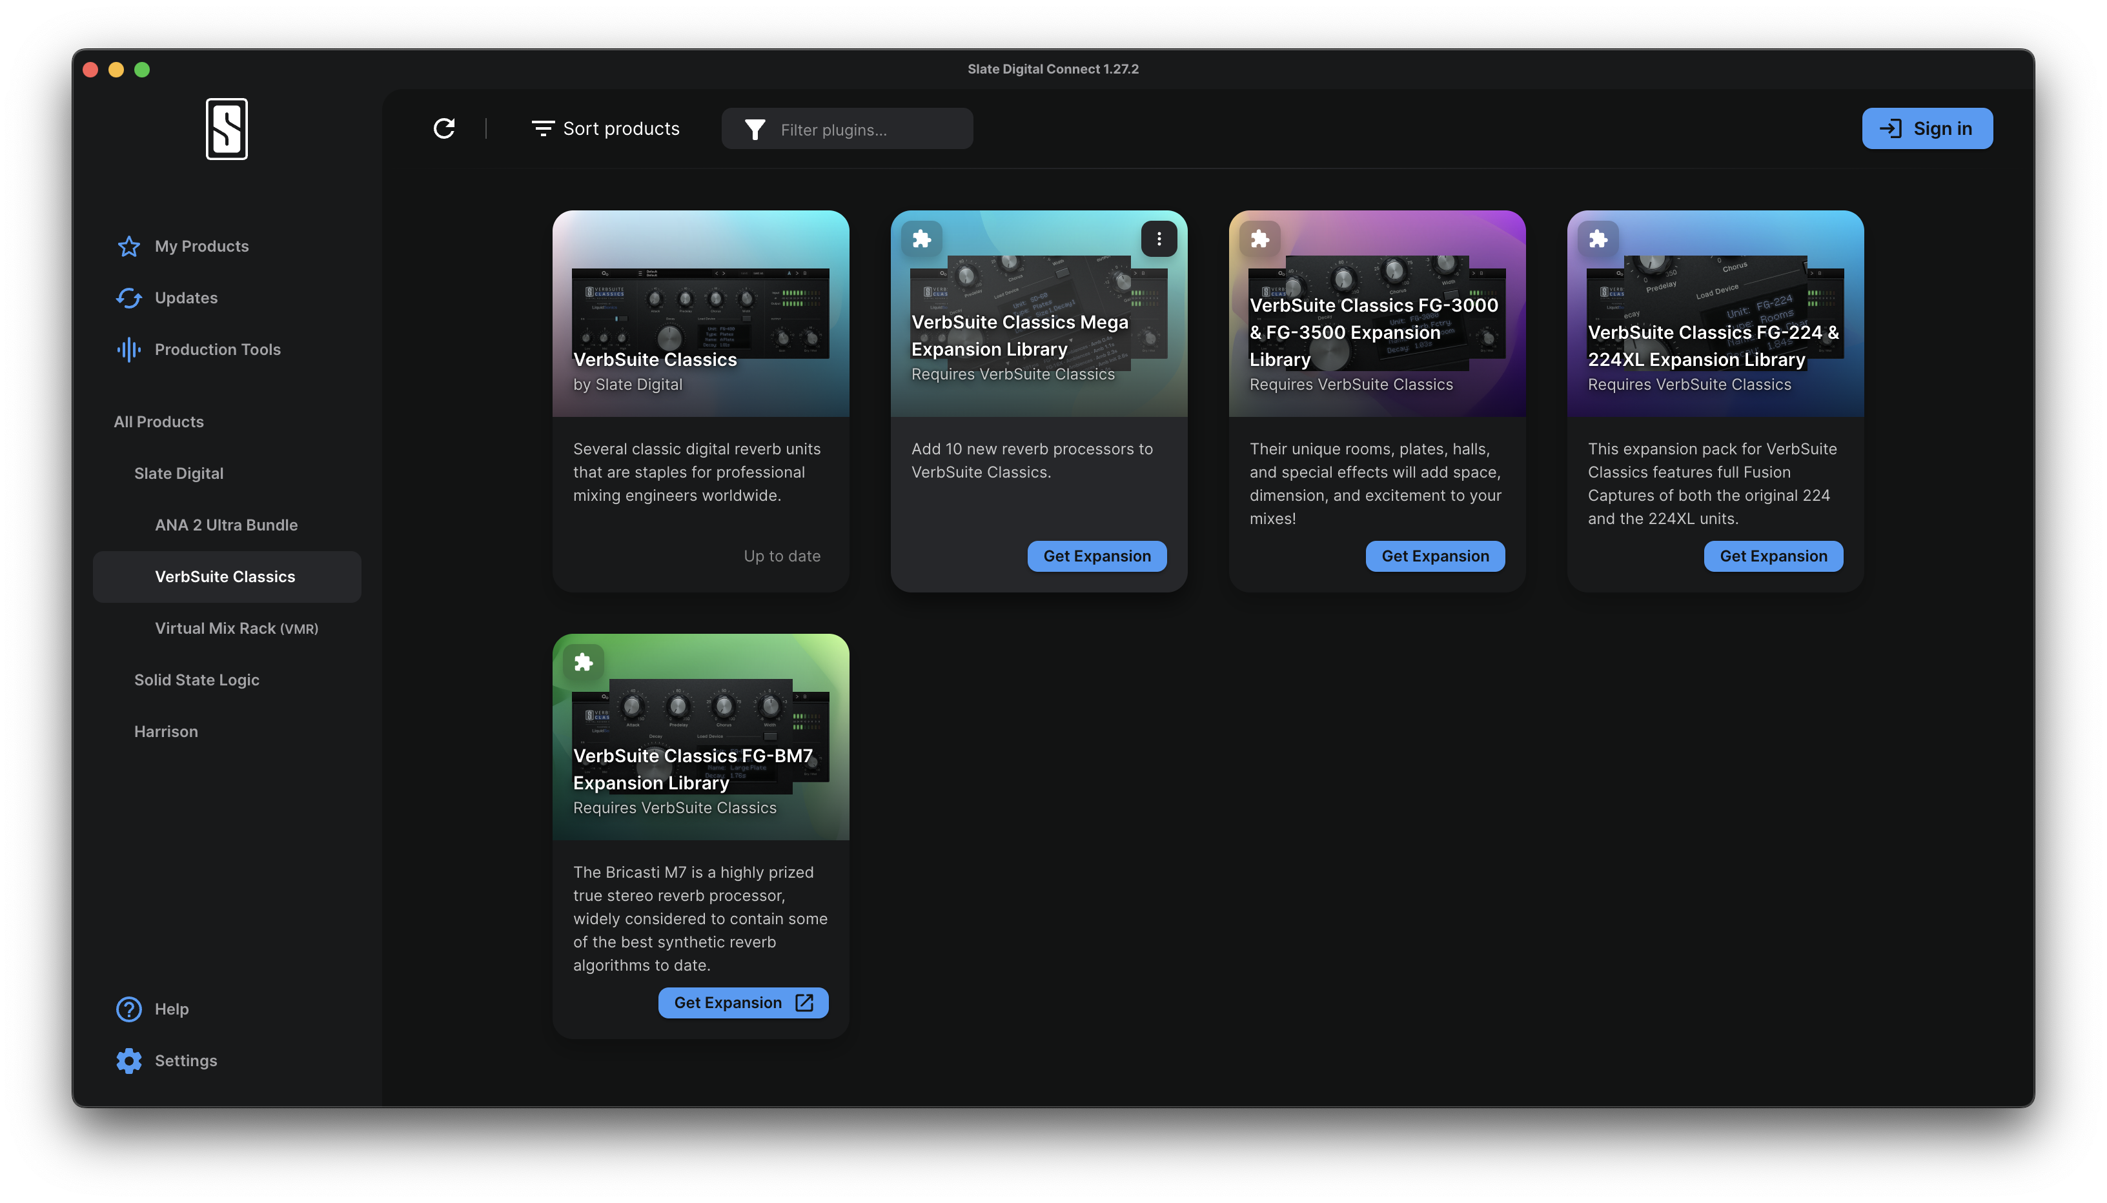Image resolution: width=2107 pixels, height=1203 pixels.
Task: Click Mega Expansion Library card image
Action: pos(1039,313)
